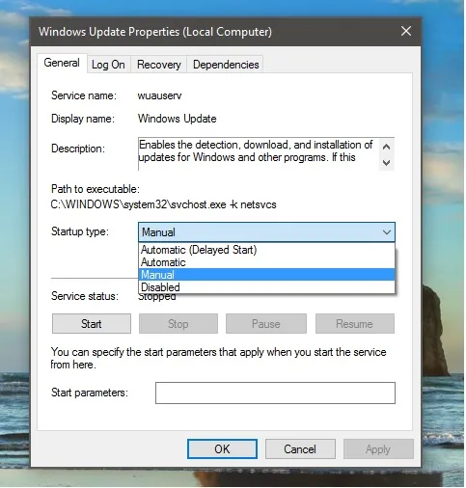The width and height of the screenshot is (466, 488).
Task: Click the Startup type label
Action: (x=80, y=231)
